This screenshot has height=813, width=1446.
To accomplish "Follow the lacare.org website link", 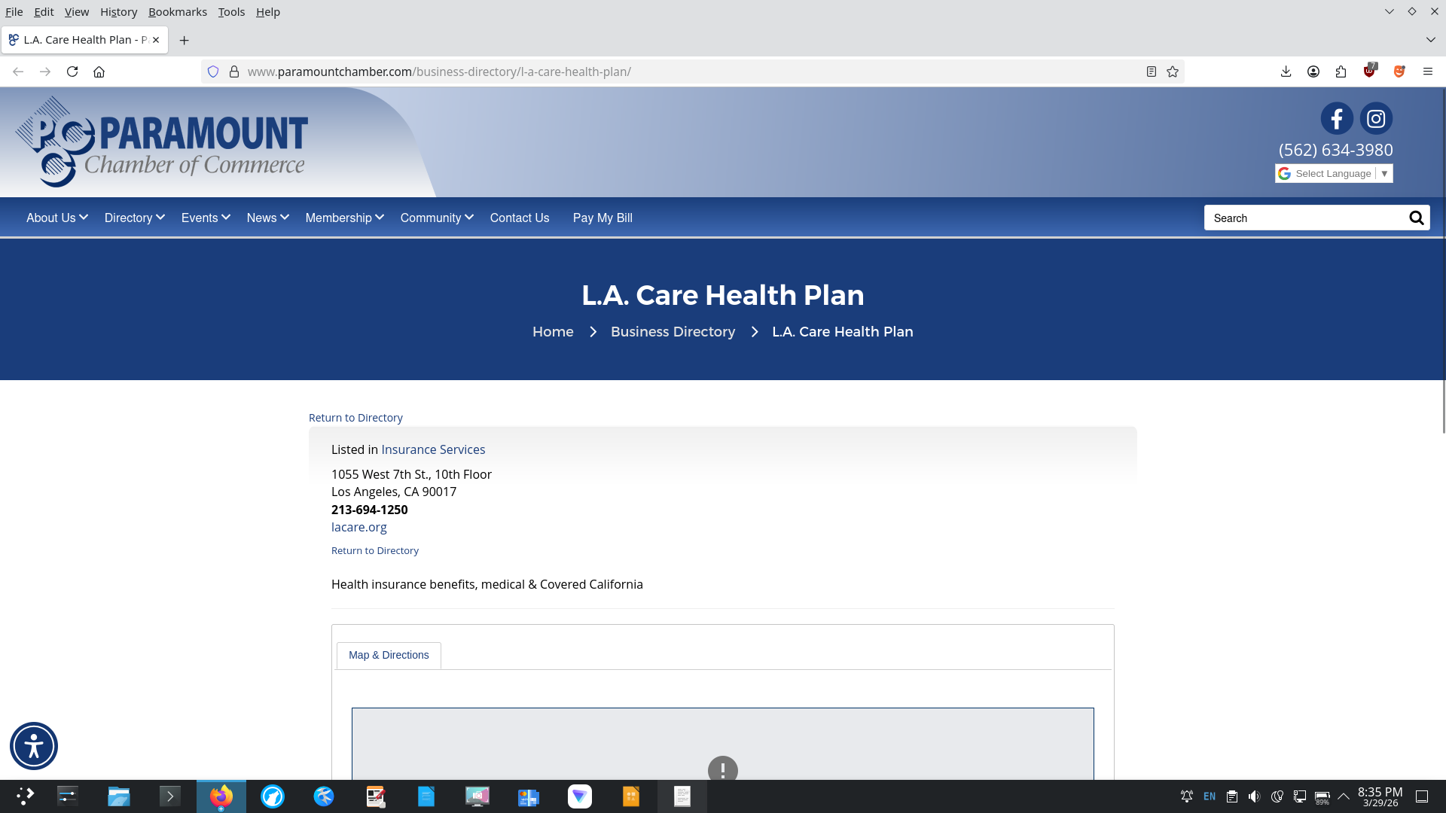I will point(359,528).
